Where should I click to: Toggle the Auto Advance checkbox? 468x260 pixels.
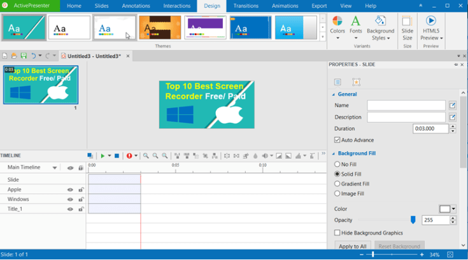(337, 140)
